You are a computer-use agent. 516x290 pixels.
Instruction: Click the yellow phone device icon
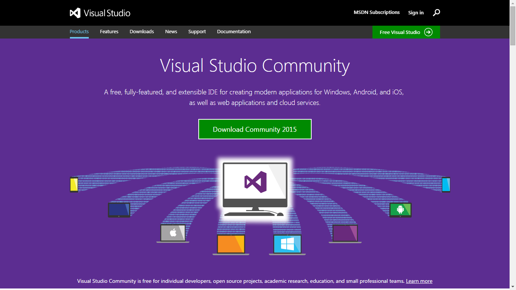(74, 185)
